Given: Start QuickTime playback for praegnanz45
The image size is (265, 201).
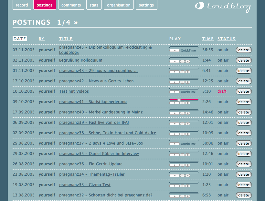Looking at the screenshot, I should [175, 51].
